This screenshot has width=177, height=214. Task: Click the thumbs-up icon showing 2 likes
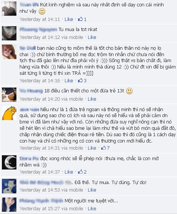point(80,172)
